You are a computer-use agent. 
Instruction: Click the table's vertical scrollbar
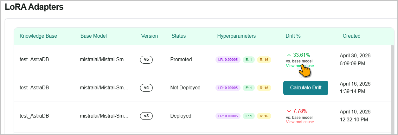392,89
